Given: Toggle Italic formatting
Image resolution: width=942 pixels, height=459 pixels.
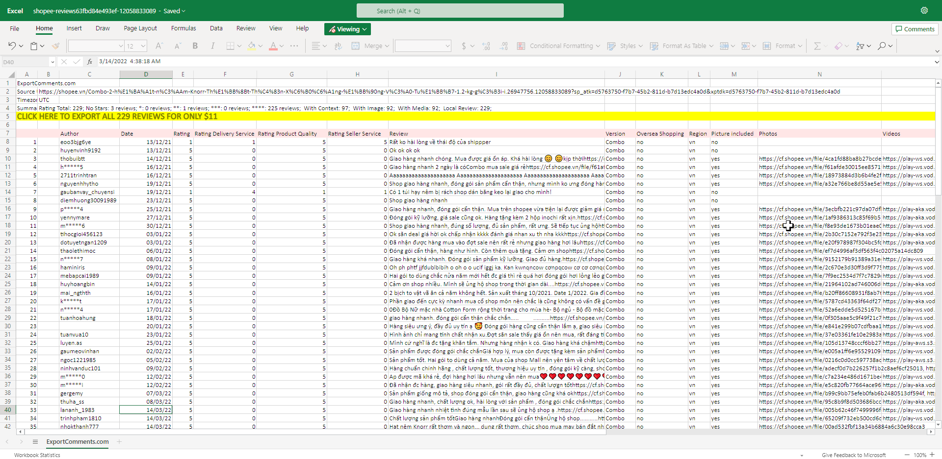Looking at the screenshot, I should [x=212, y=46].
